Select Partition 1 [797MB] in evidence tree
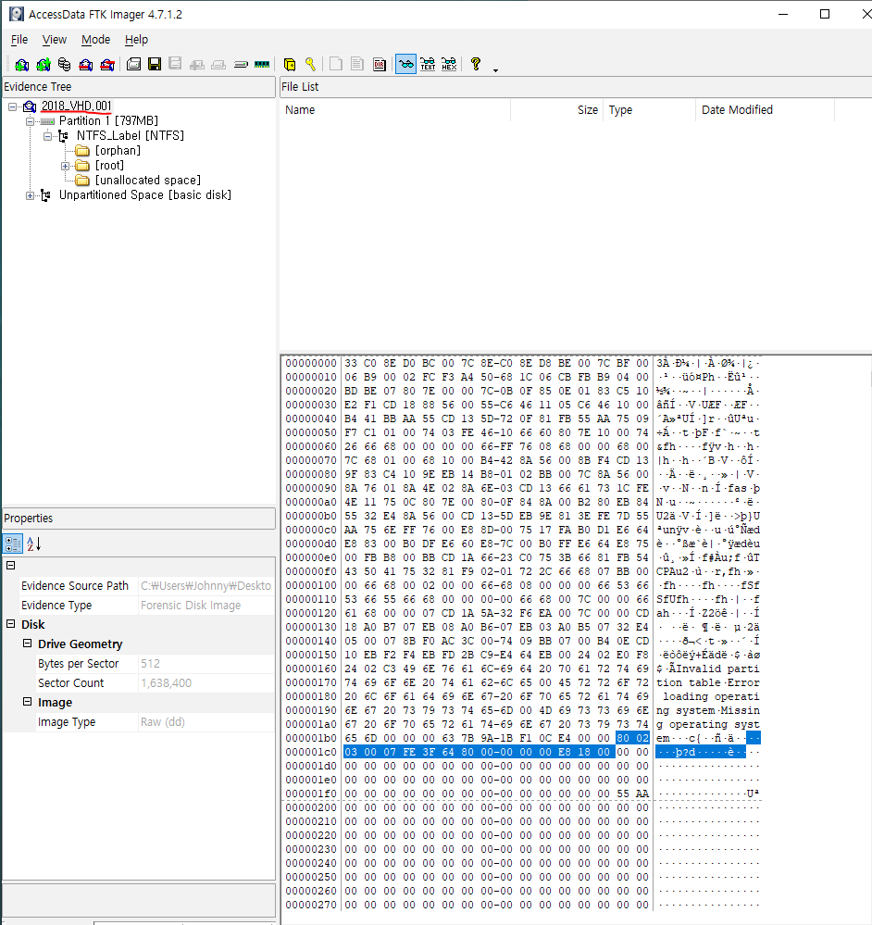This screenshot has height=925, width=872. [108, 121]
